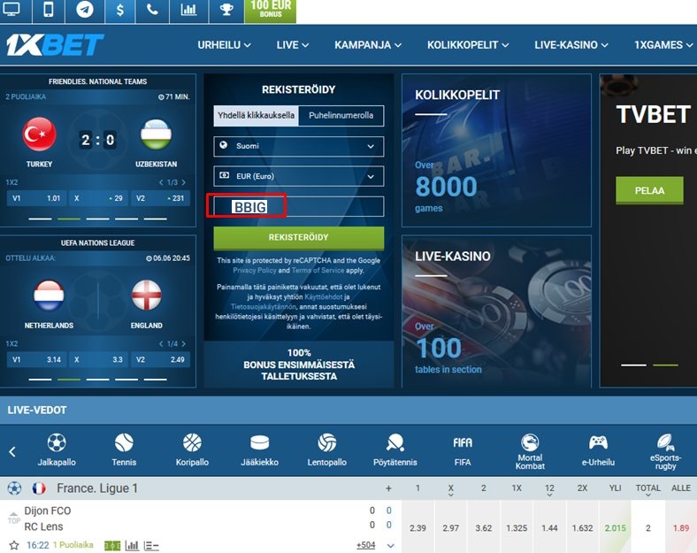Expand the +504 markets for Dijon match
The height and width of the screenshot is (553, 697).
pos(366,545)
